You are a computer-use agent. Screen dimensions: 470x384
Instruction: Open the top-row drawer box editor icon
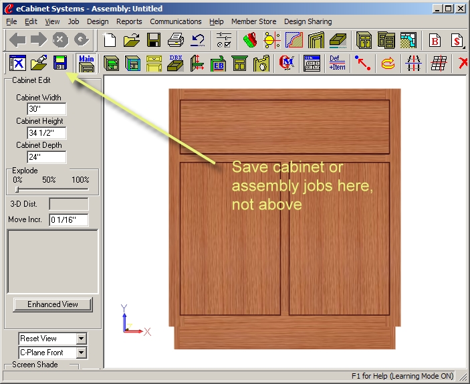point(338,40)
